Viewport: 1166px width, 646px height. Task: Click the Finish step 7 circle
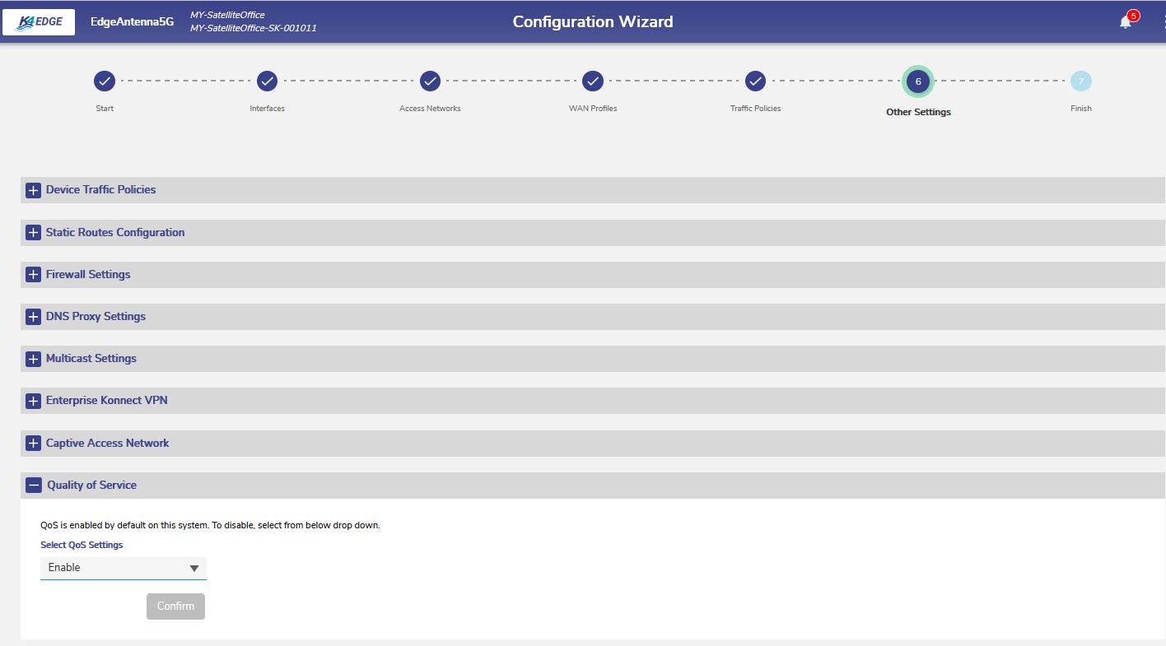coord(1080,81)
